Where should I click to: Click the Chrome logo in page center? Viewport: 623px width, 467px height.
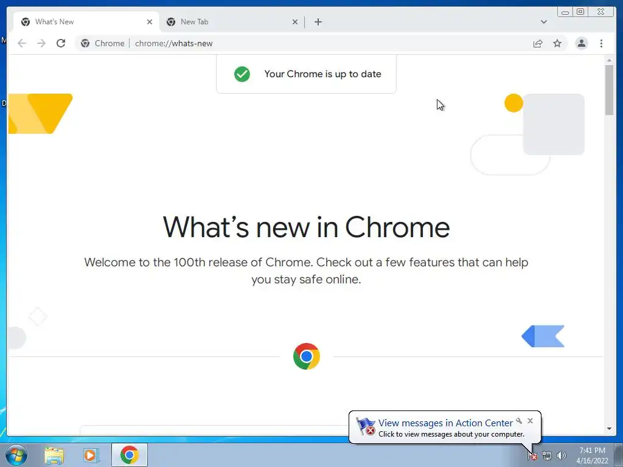(x=307, y=356)
